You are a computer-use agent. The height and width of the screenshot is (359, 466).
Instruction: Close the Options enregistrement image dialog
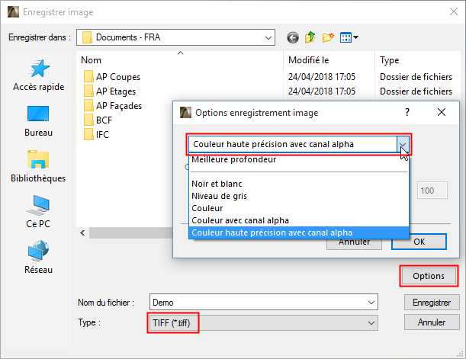tap(442, 112)
